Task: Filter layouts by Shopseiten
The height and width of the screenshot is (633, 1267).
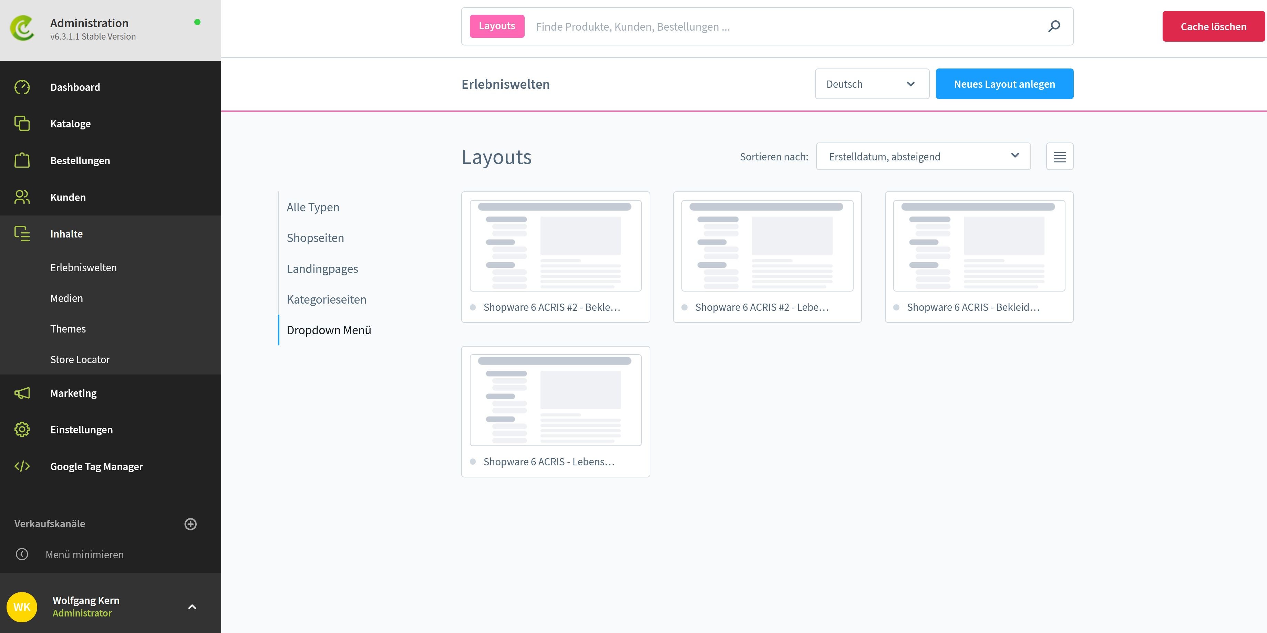Action: pos(315,238)
